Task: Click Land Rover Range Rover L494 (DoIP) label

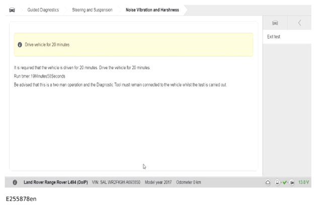Action: click(x=56, y=182)
